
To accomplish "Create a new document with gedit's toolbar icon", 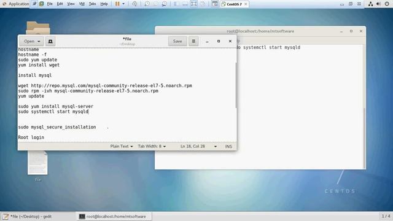I will click(x=50, y=41).
